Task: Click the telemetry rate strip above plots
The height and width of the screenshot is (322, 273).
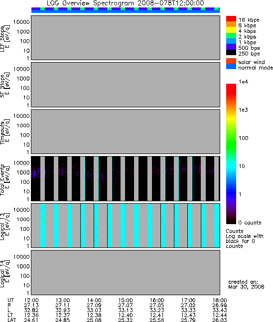Action: click(x=126, y=10)
